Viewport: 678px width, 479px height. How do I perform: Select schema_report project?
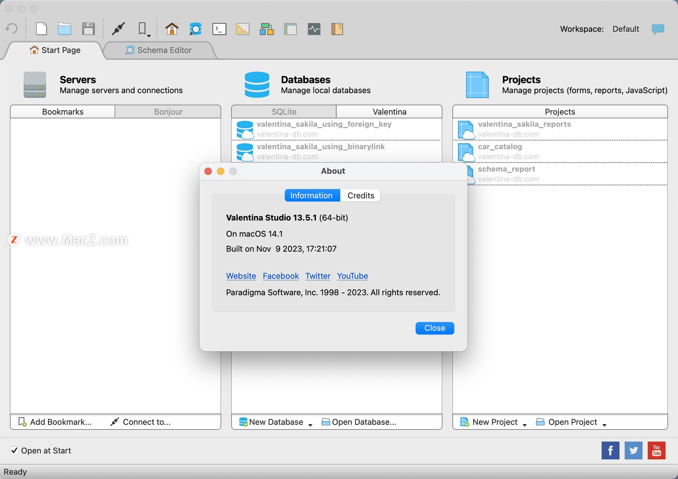pyautogui.click(x=567, y=174)
